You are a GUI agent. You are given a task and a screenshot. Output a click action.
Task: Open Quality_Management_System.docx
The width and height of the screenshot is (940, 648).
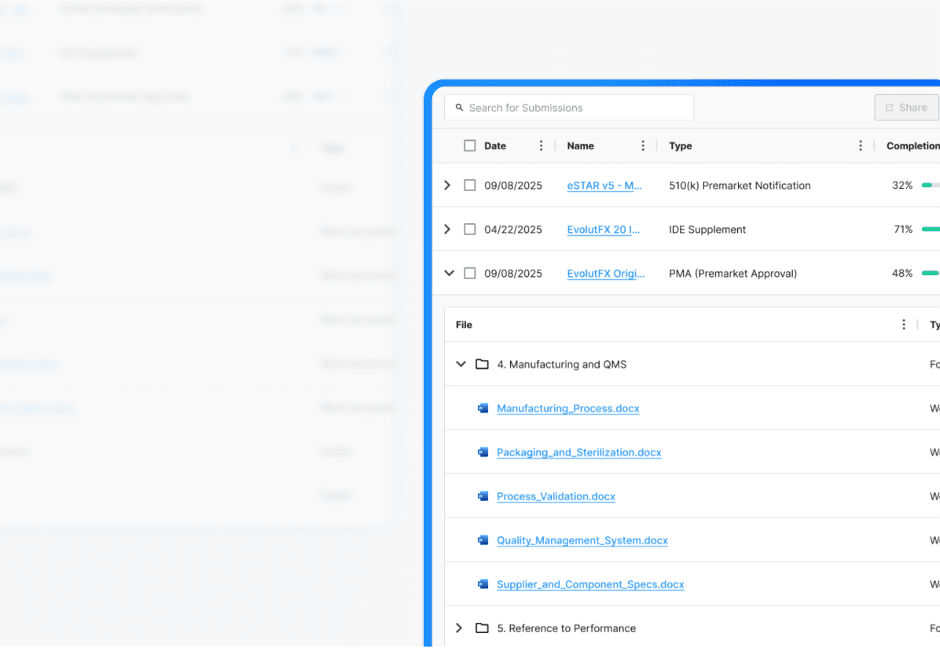582,540
